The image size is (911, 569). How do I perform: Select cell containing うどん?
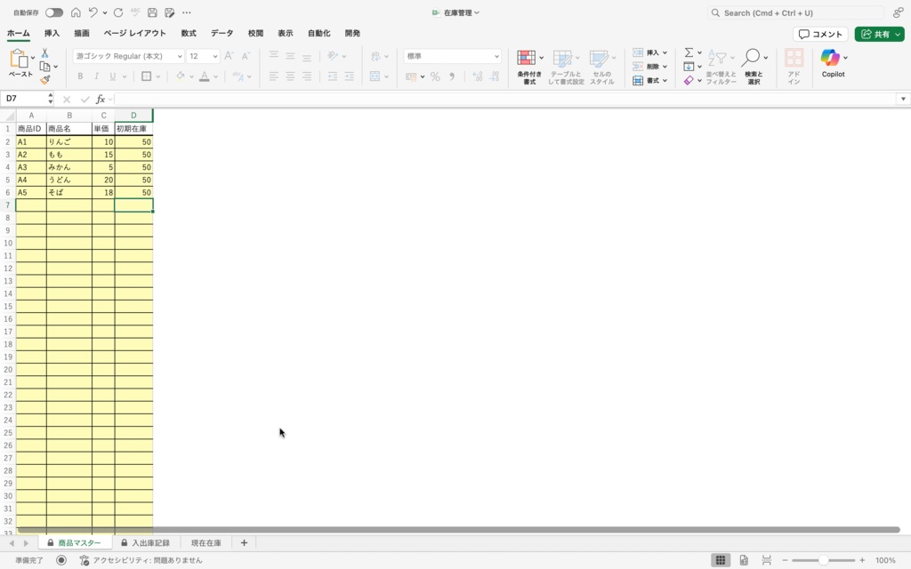tap(69, 180)
